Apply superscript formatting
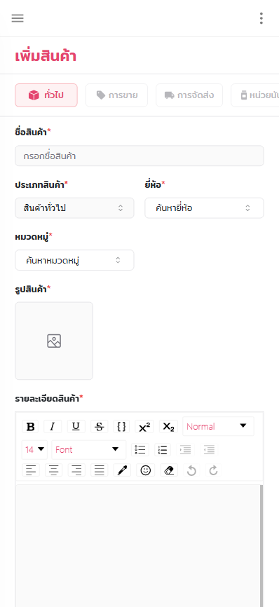The width and height of the screenshot is (279, 607). pos(144,427)
